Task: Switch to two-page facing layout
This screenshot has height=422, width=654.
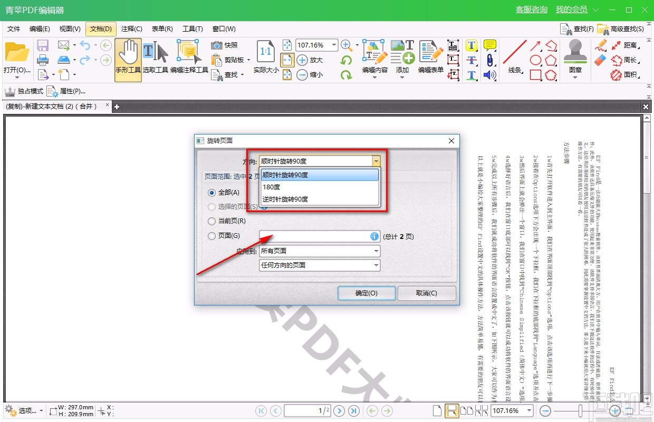Action: pos(466,410)
